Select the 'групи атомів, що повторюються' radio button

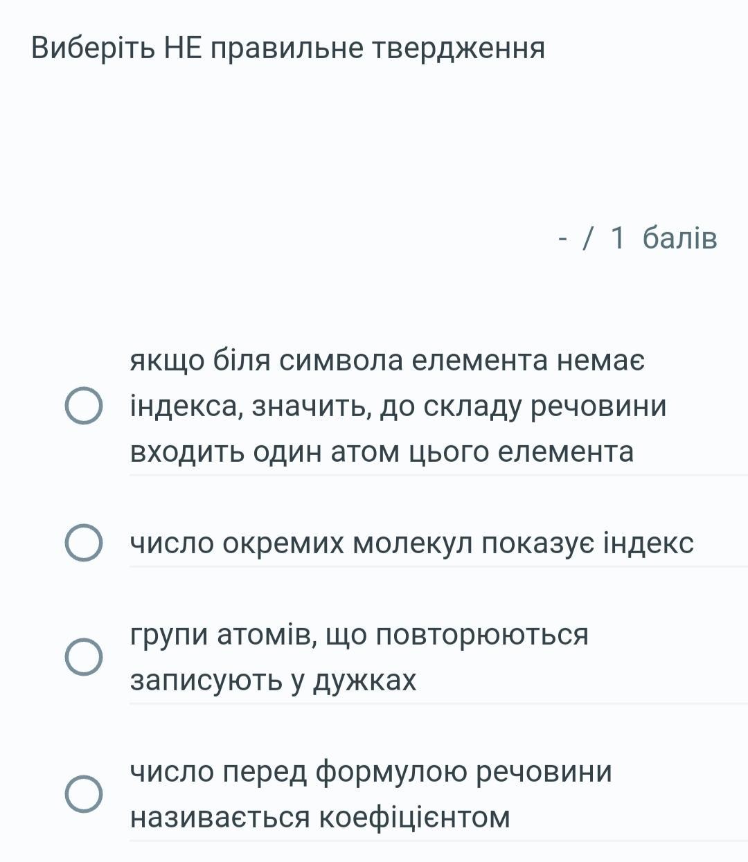coord(84,657)
